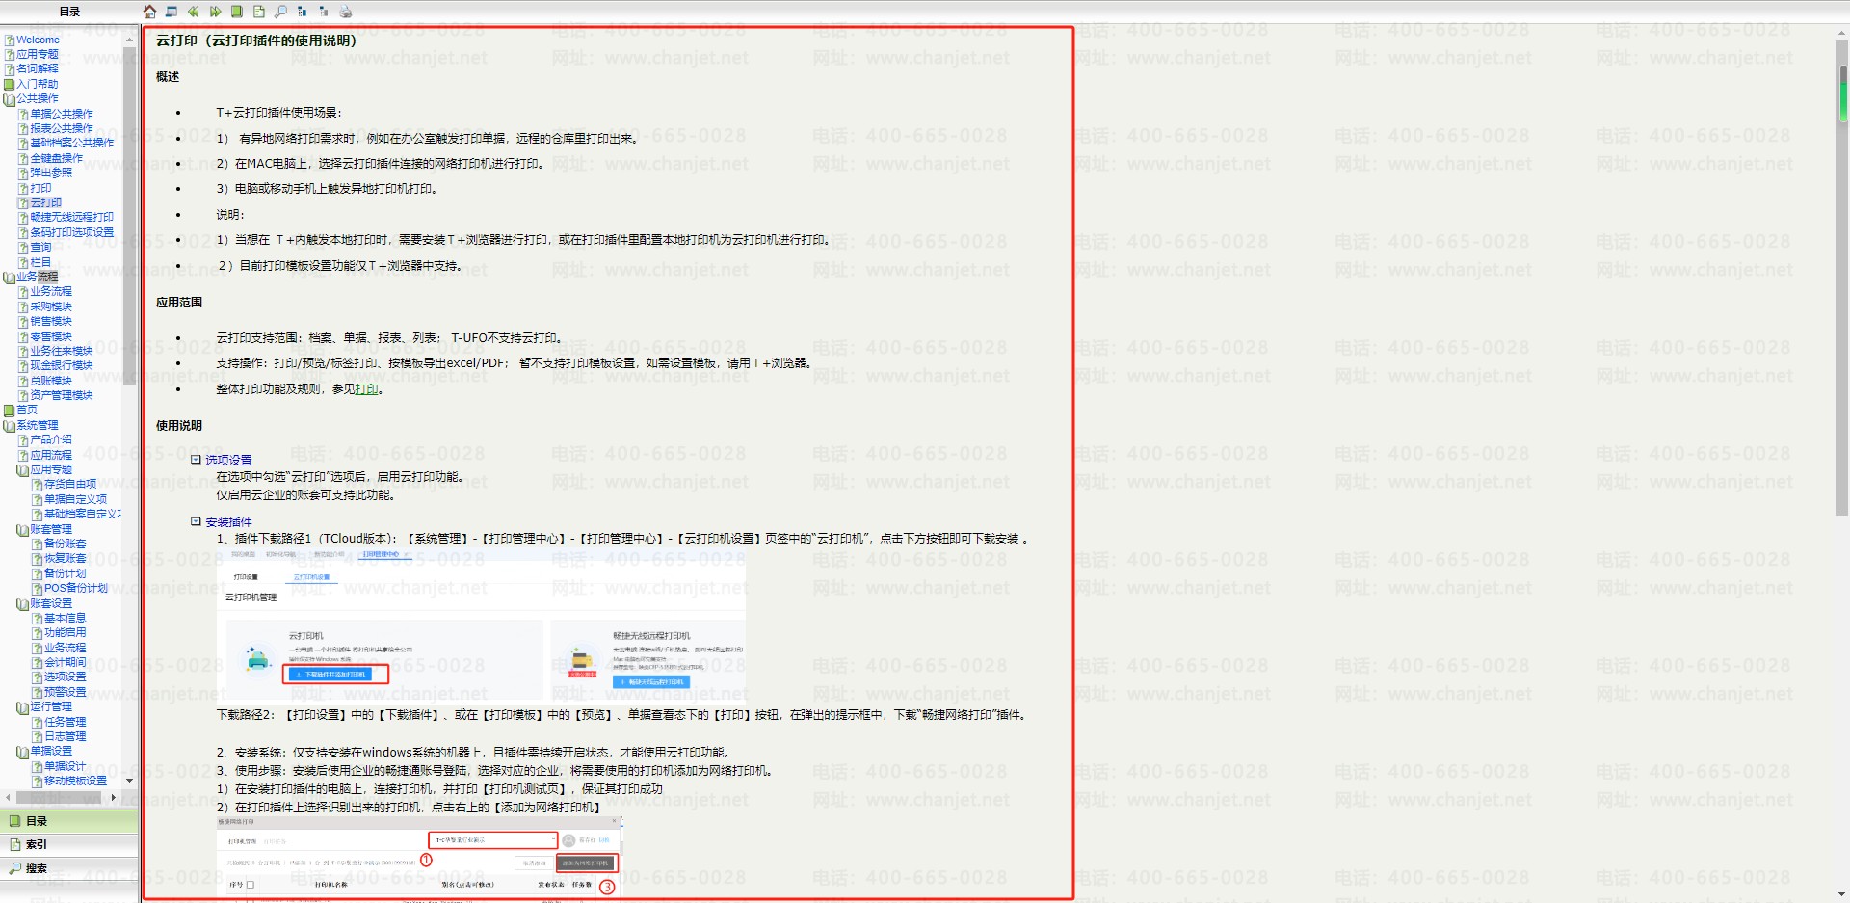This screenshot has height=903, width=1850.
Task: Open 产品介绍 topic
Action: [x=51, y=439]
